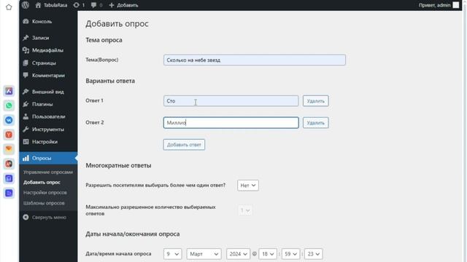Open Шаблоны опросов submenu
This screenshot has height=262, width=467.
pos(44,203)
